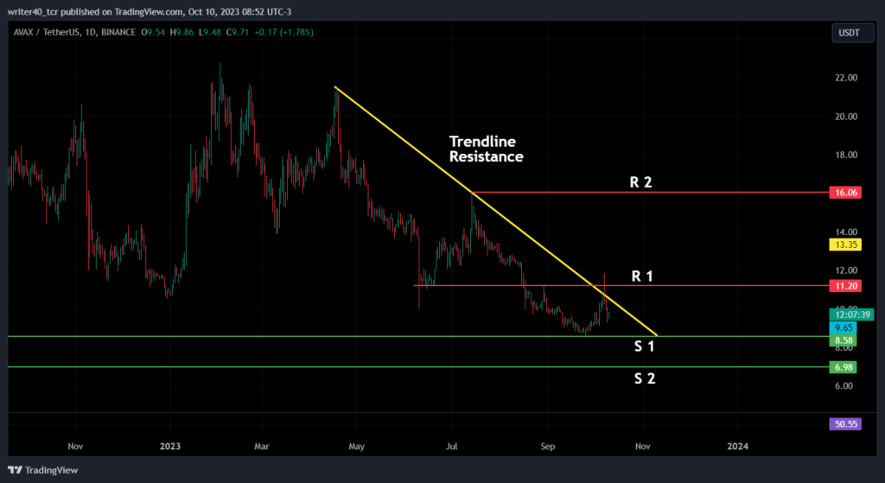Click the 50.55 purple indicator value
This screenshot has height=483, width=885.
[845, 423]
